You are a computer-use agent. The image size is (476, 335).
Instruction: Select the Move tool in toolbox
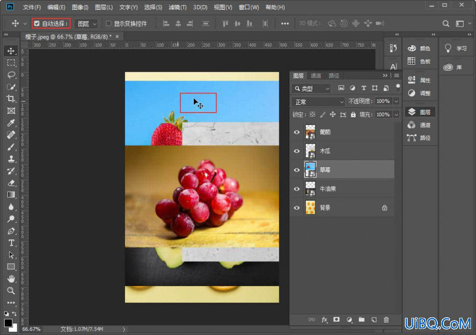click(11, 51)
